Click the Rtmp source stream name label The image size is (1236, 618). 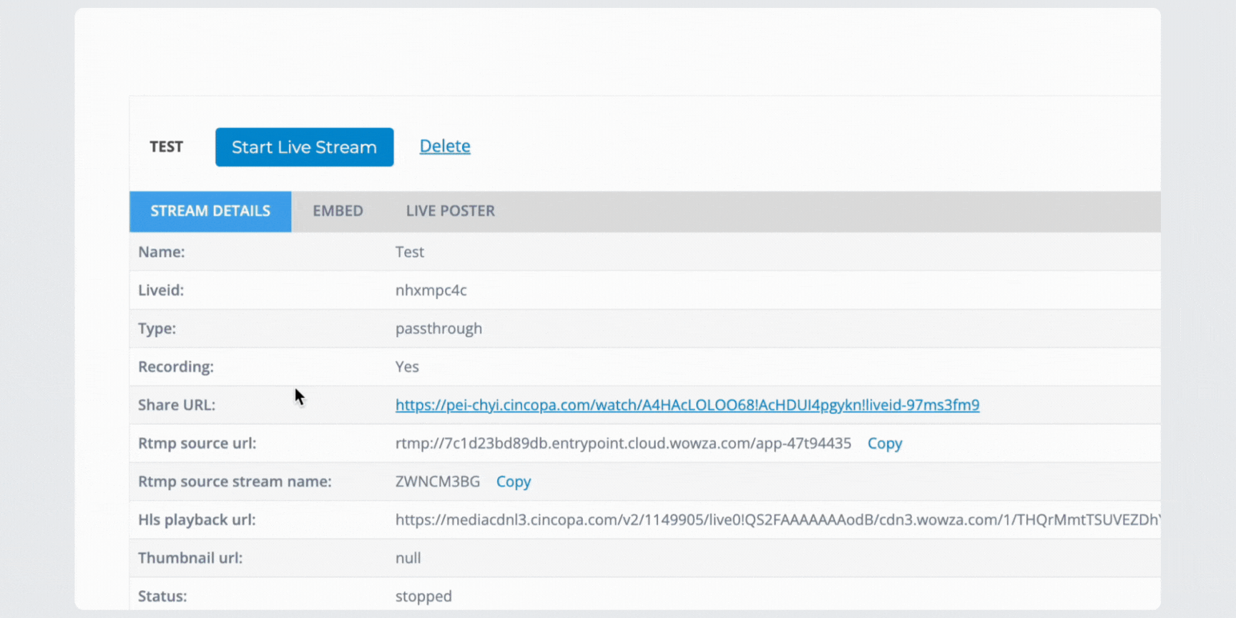tap(235, 481)
